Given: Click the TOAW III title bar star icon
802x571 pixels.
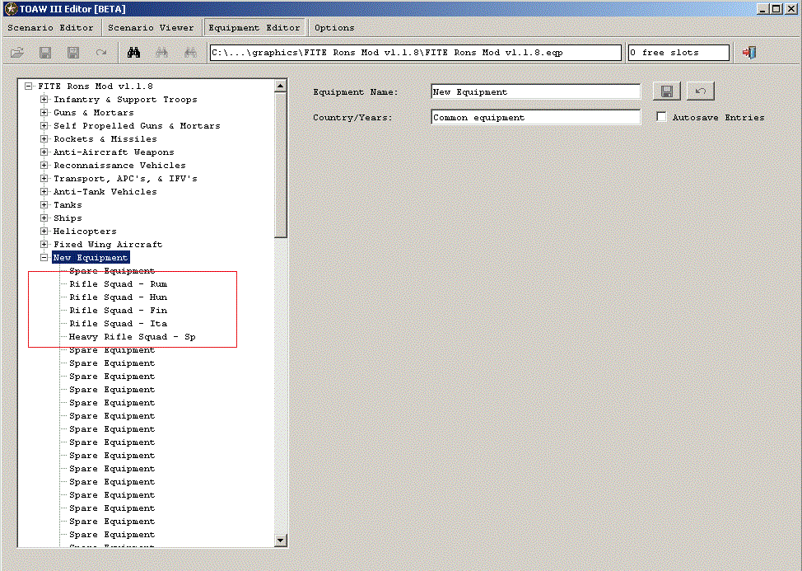Looking at the screenshot, I should pyautogui.click(x=11, y=9).
